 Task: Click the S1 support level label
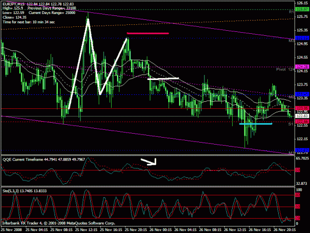pos(291,124)
